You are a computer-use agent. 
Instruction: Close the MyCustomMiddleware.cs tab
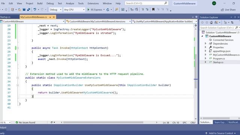[x=54, y=17]
